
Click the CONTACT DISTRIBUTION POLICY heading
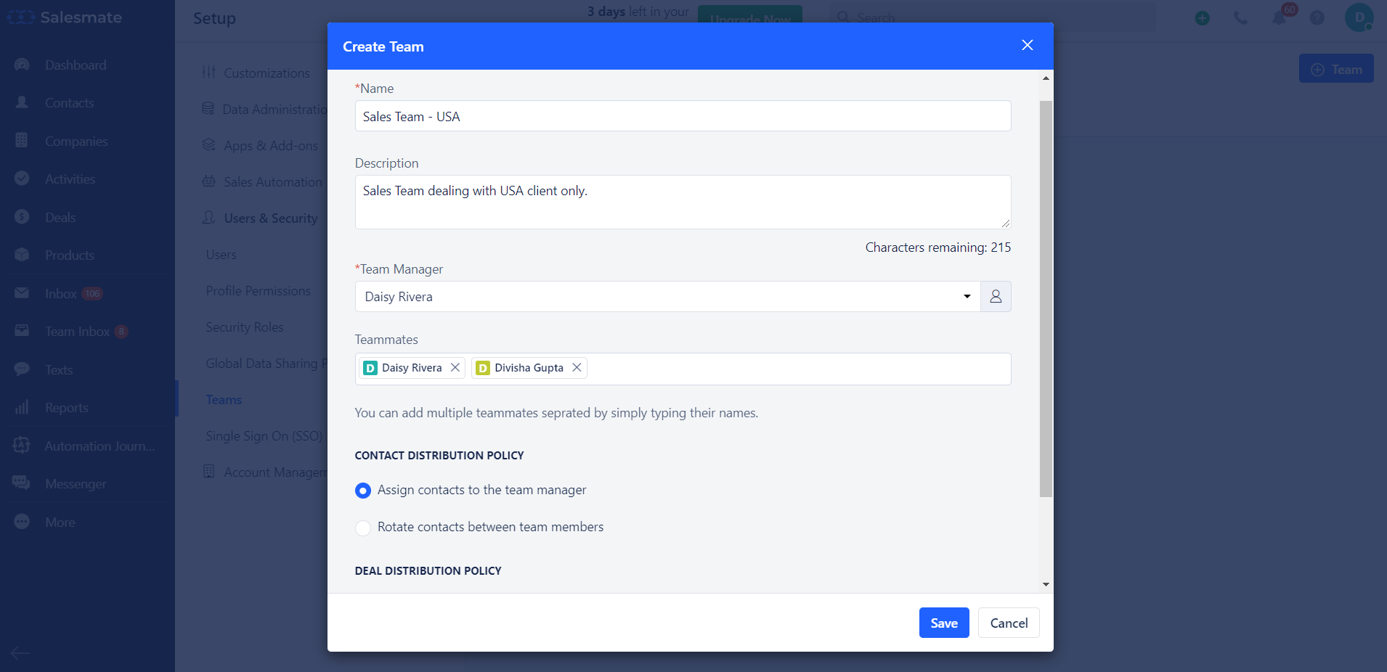click(x=439, y=456)
